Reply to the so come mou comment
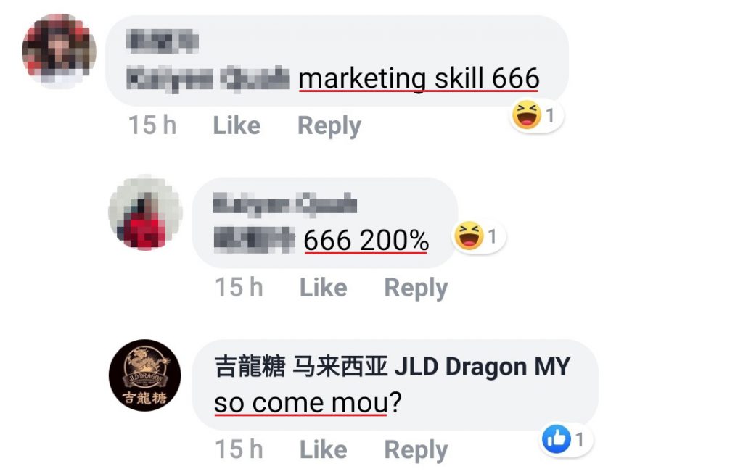The width and height of the screenshot is (743, 474). (416, 450)
